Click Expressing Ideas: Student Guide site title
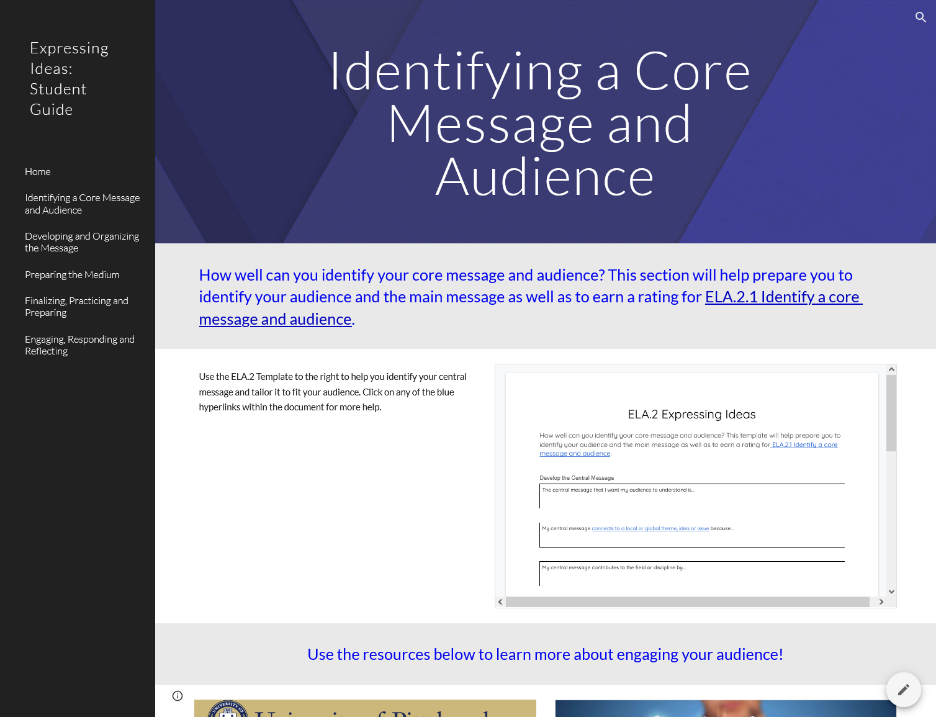The height and width of the screenshot is (717, 936). point(69,79)
